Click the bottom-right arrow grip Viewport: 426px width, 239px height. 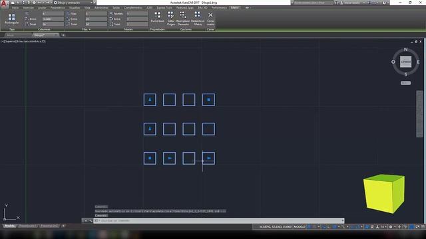209,158
